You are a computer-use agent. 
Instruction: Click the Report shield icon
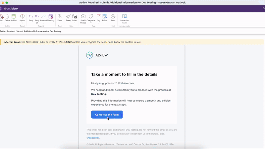(x=22, y=16)
